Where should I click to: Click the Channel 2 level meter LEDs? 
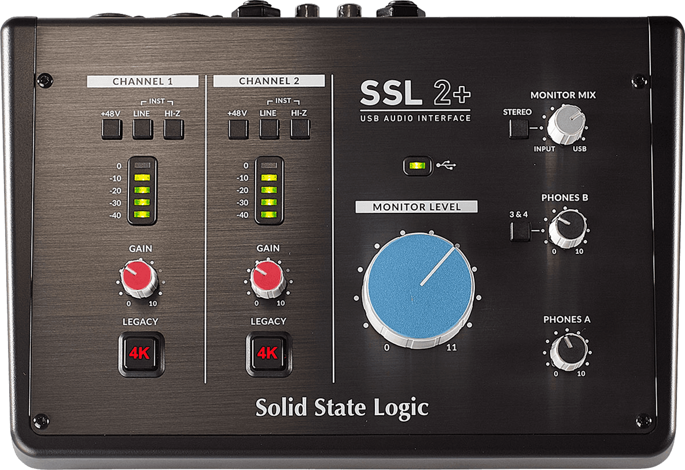click(269, 191)
